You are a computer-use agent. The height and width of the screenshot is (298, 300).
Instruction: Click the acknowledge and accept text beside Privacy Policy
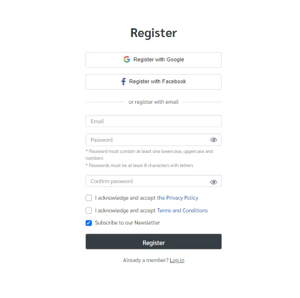[125, 198]
